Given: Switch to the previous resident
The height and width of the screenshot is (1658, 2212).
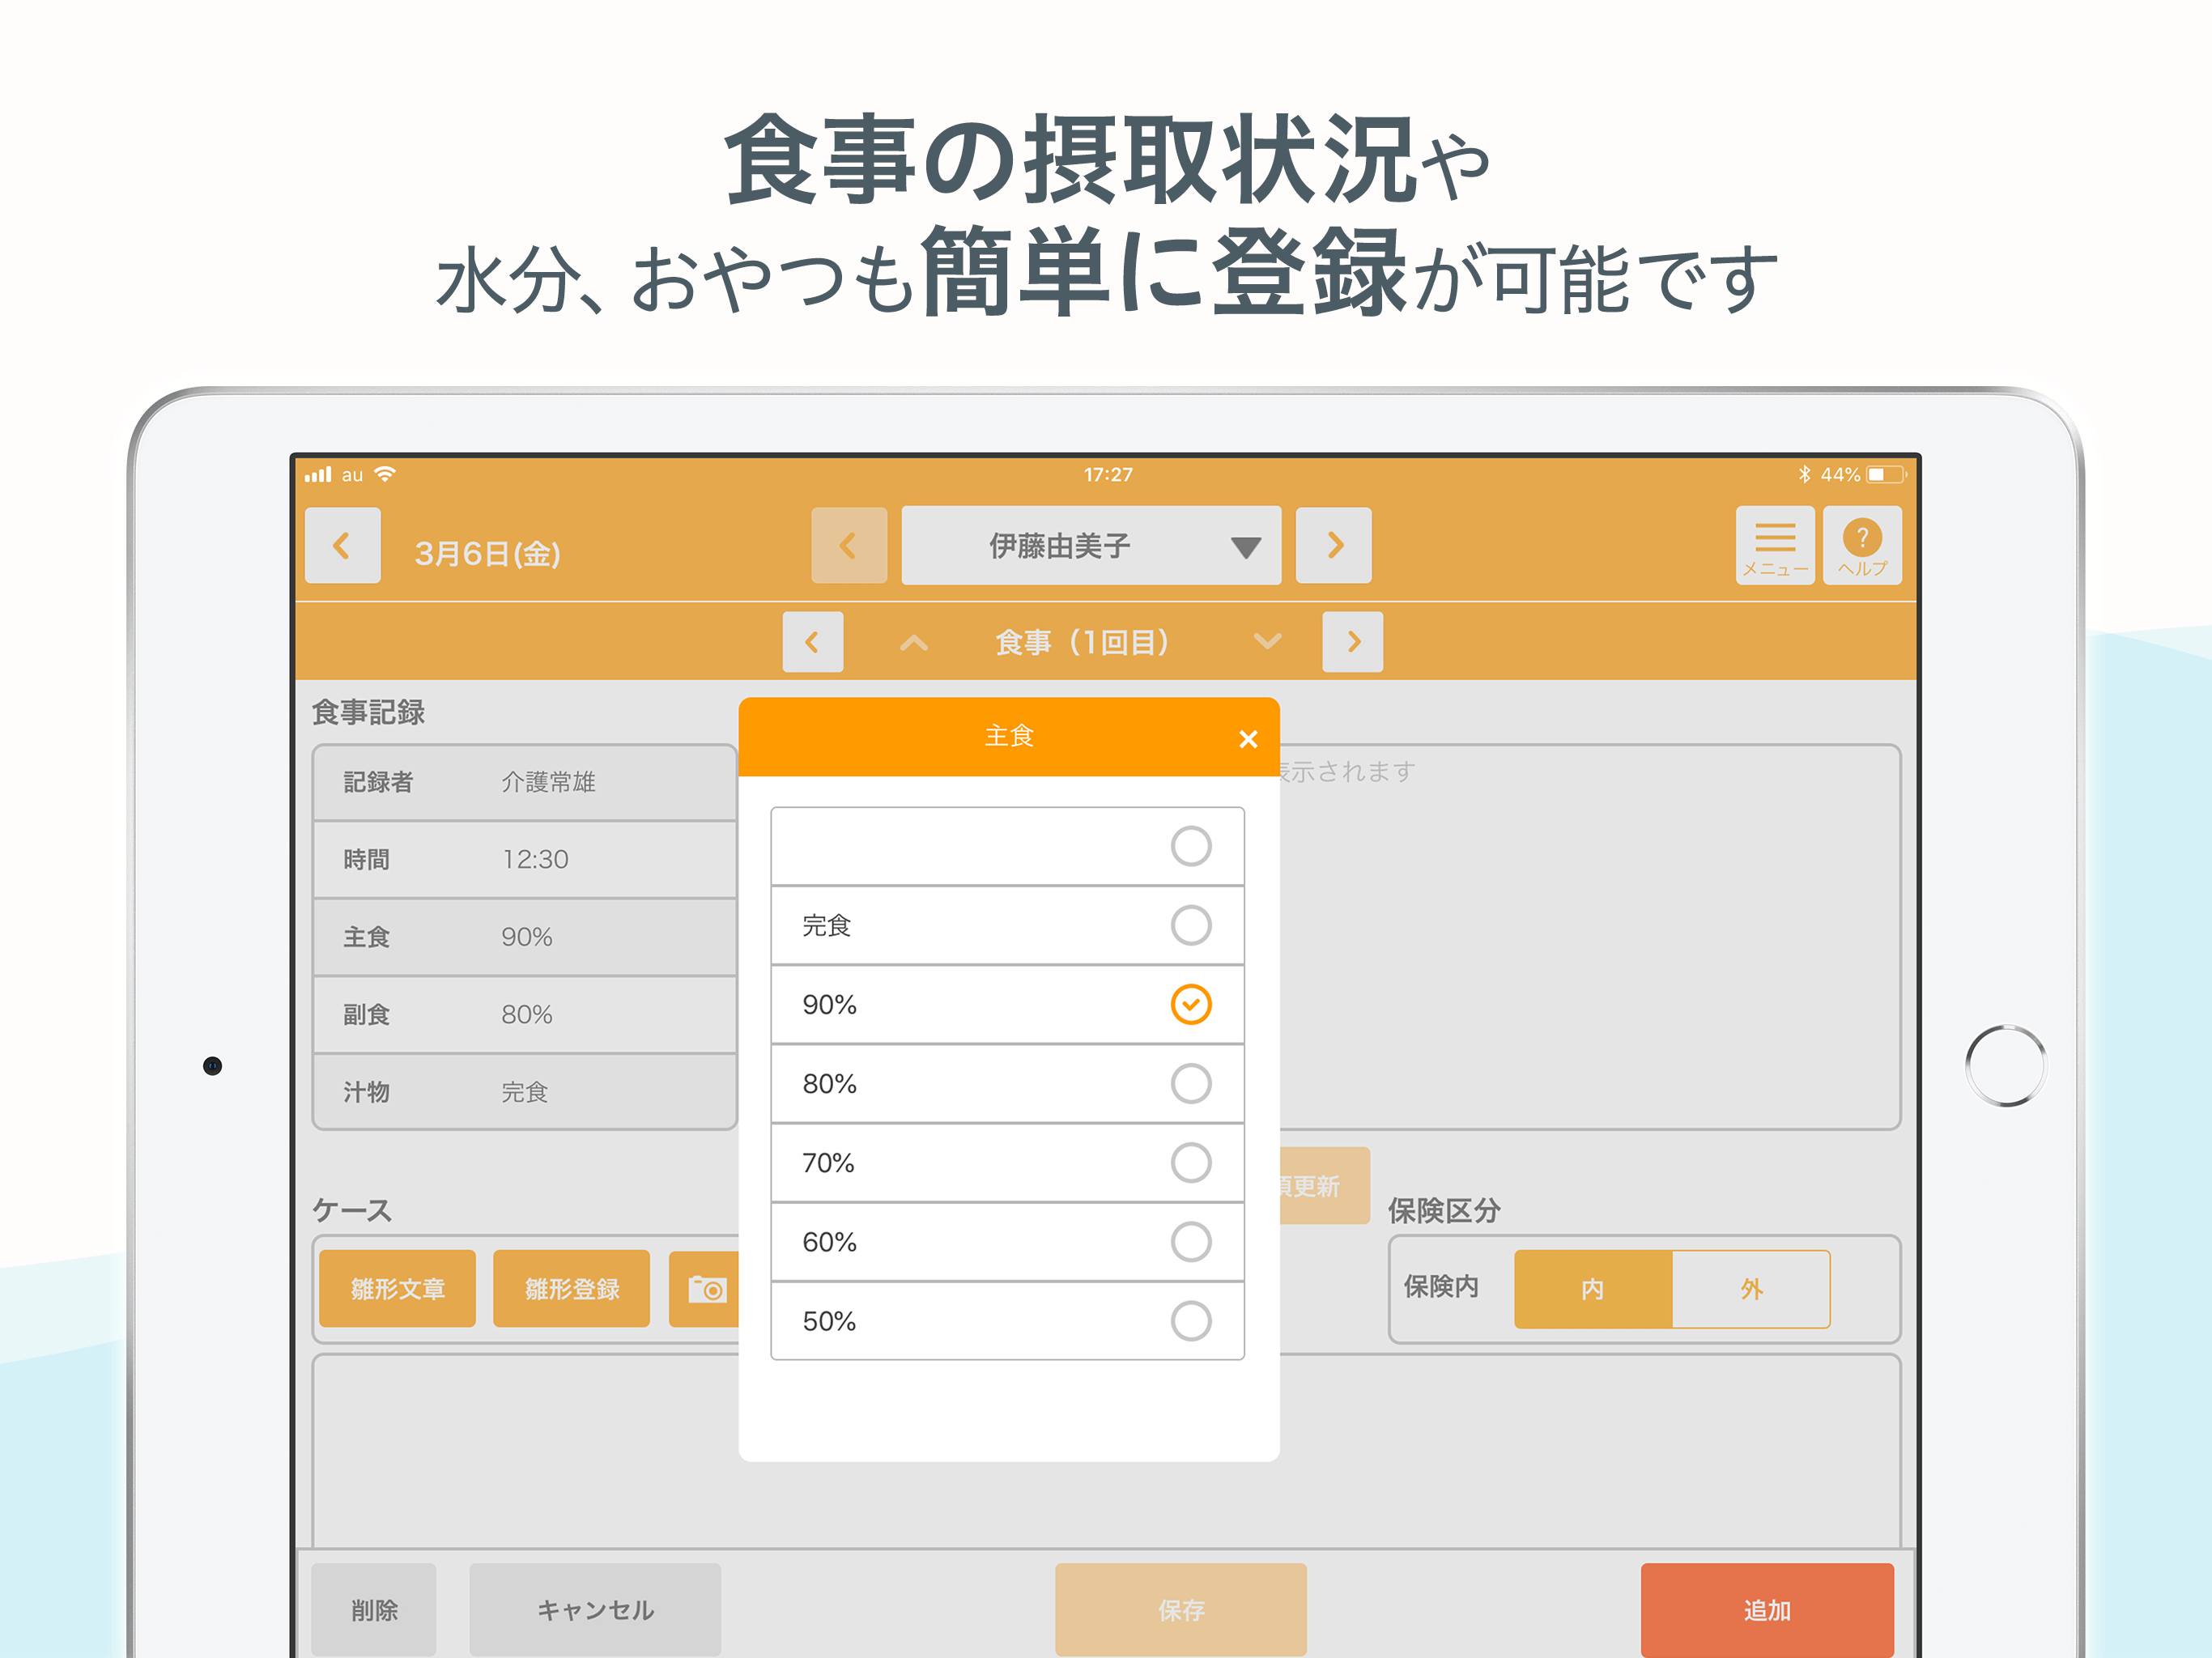Looking at the screenshot, I should 849,545.
